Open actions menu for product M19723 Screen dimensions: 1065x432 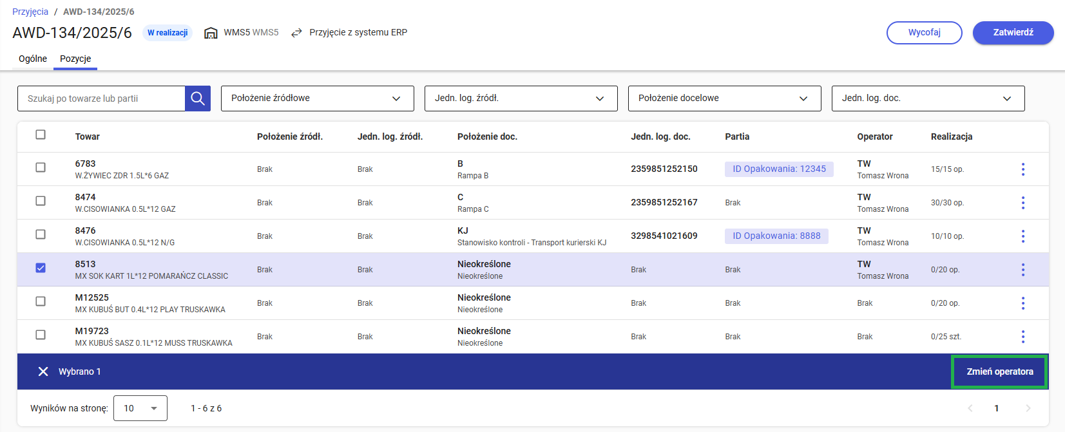(x=1022, y=337)
